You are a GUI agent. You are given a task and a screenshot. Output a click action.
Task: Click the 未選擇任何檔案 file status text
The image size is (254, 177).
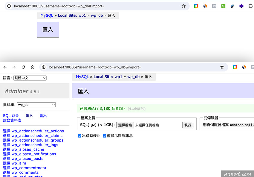[147, 125]
